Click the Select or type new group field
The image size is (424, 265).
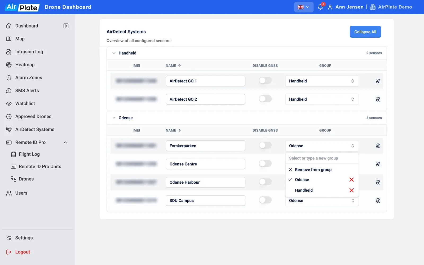[322, 158]
